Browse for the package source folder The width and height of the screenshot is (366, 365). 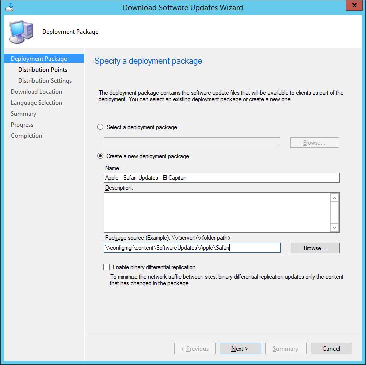(x=315, y=248)
